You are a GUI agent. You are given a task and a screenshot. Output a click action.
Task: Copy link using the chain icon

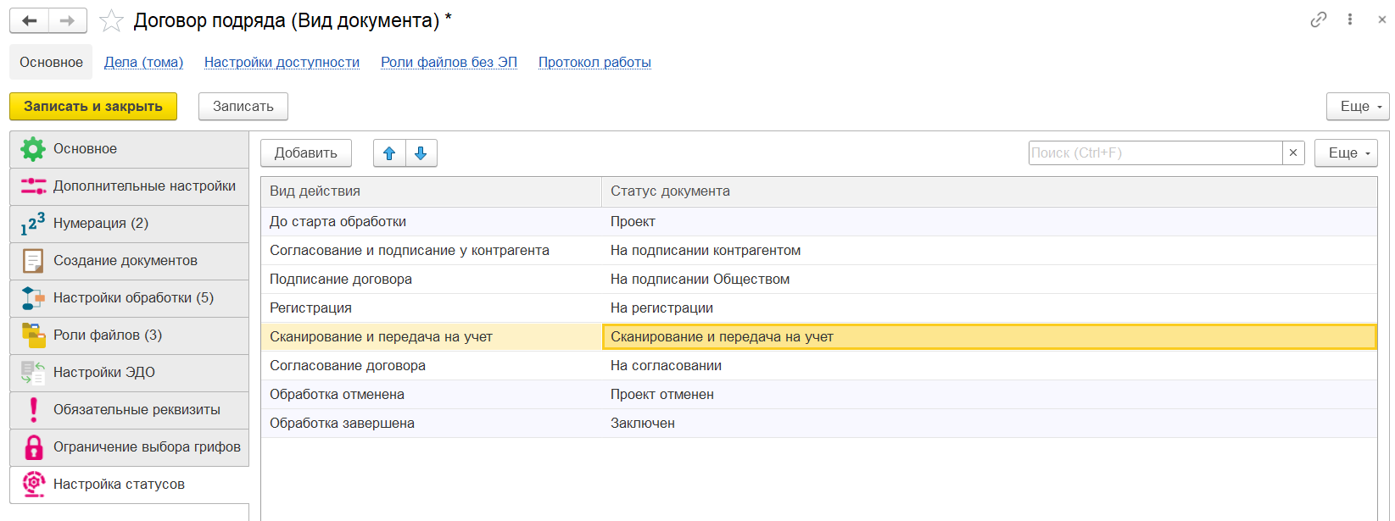(x=1318, y=19)
